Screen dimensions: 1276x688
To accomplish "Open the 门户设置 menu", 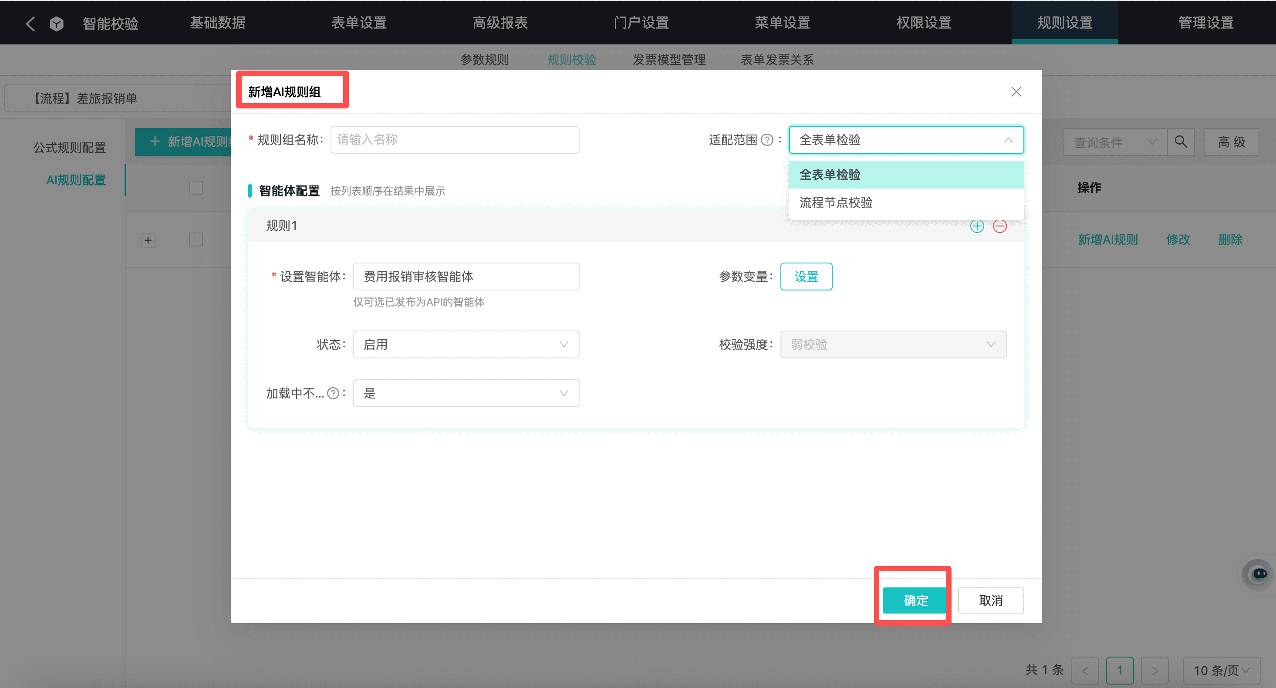I will coord(641,23).
